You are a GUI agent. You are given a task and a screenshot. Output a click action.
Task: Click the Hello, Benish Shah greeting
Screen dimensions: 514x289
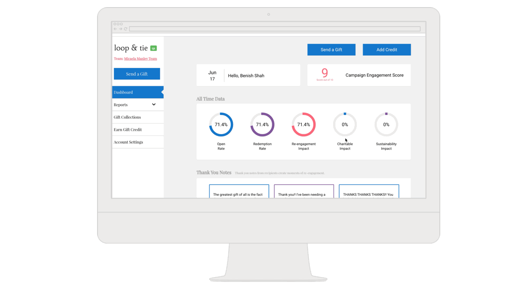coord(246,76)
